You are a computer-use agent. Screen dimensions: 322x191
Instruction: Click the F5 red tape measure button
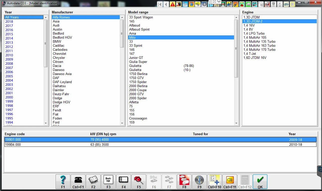(139, 182)
